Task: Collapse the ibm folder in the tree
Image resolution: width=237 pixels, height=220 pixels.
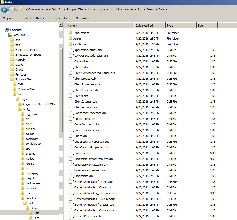Action: (11, 94)
